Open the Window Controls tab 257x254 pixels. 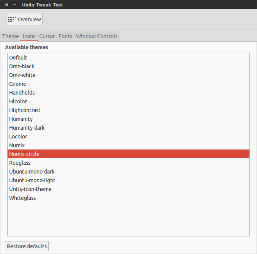[x=97, y=36]
